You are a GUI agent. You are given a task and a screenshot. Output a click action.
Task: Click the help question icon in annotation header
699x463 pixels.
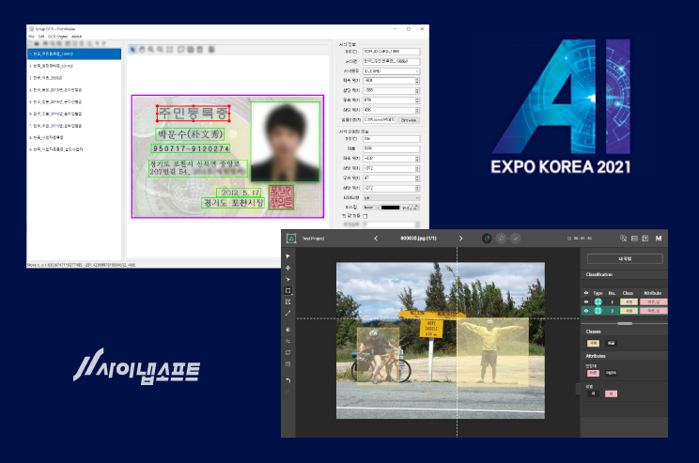pyautogui.click(x=645, y=239)
